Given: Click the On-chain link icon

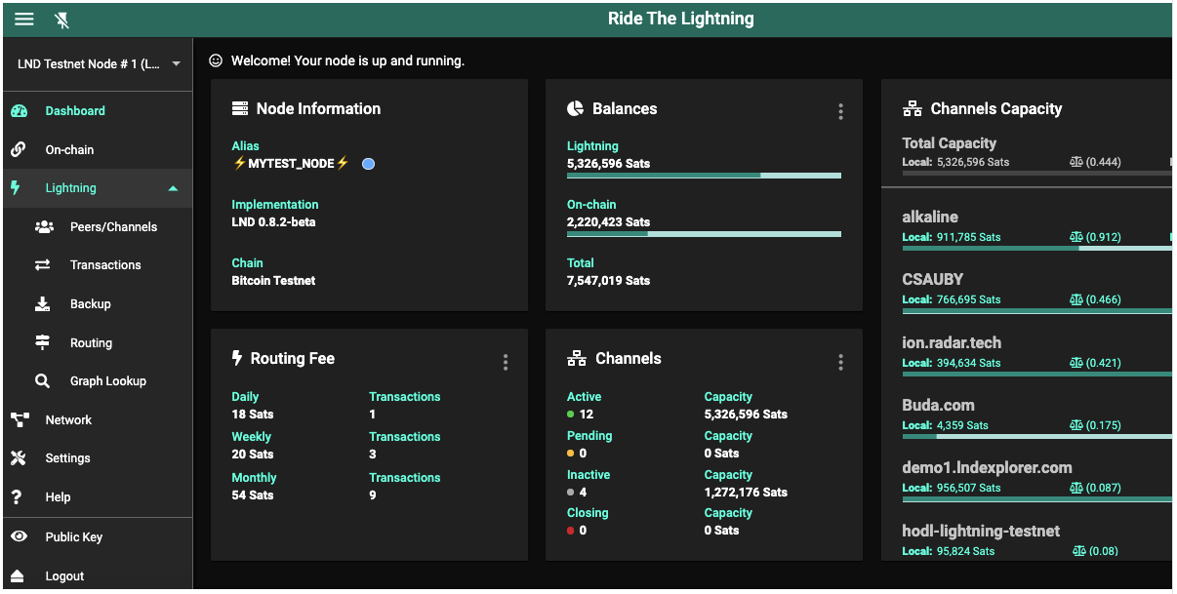Looking at the screenshot, I should (x=18, y=149).
